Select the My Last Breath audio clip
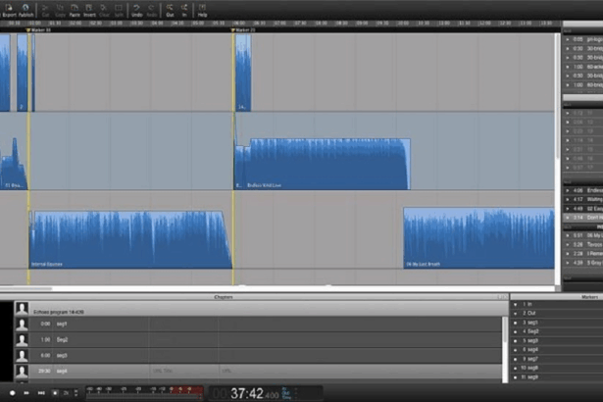The width and height of the screenshot is (603, 402). click(478, 240)
